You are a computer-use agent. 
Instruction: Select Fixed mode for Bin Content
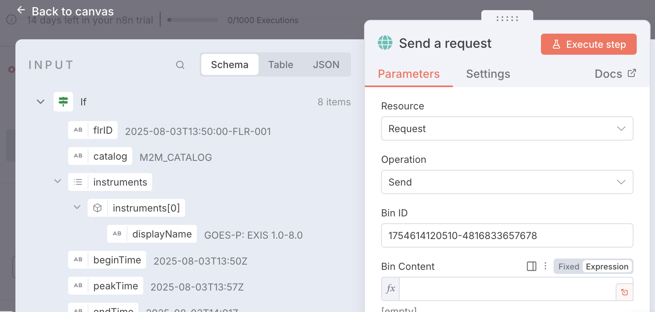[569, 267]
